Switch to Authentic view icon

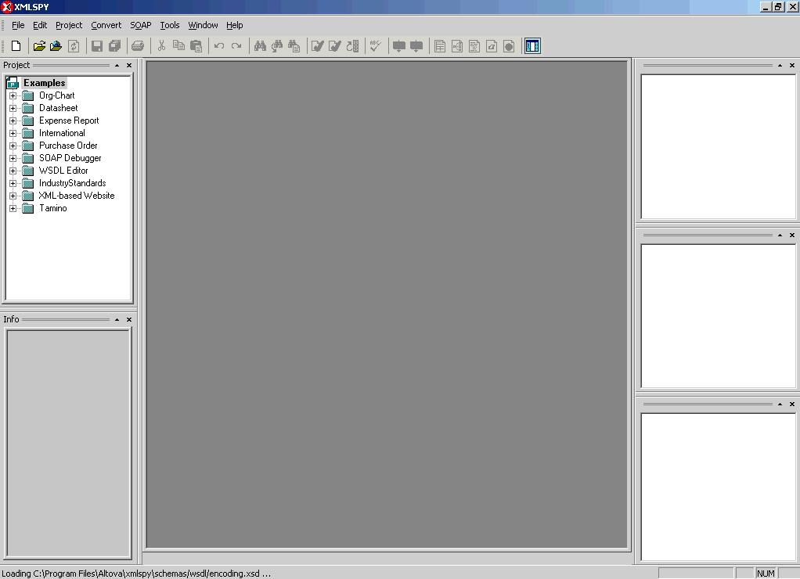coord(492,46)
